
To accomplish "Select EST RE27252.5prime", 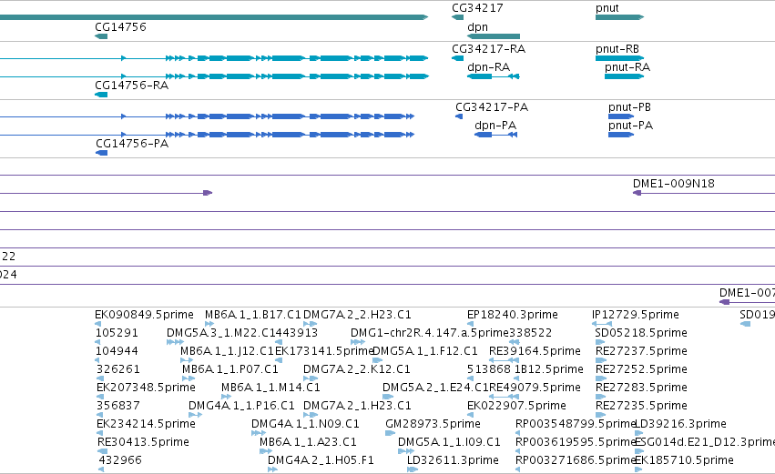I will pyautogui.click(x=641, y=369).
